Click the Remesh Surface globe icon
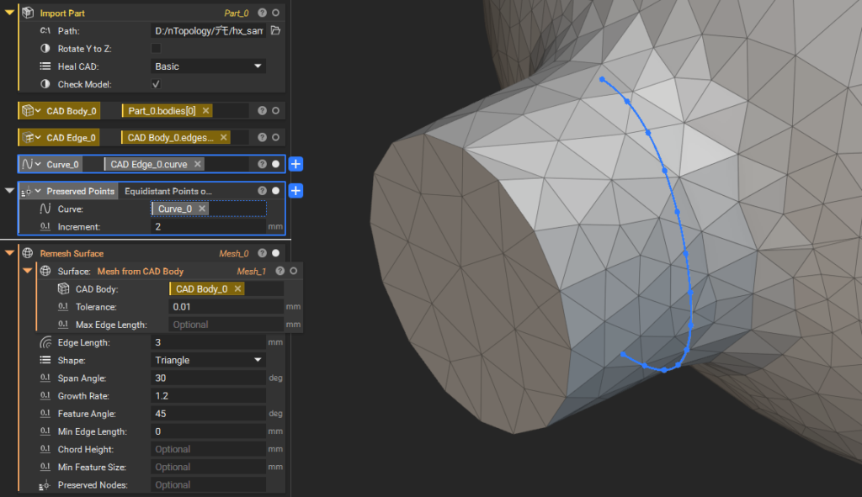Image resolution: width=862 pixels, height=497 pixels. tap(27, 253)
